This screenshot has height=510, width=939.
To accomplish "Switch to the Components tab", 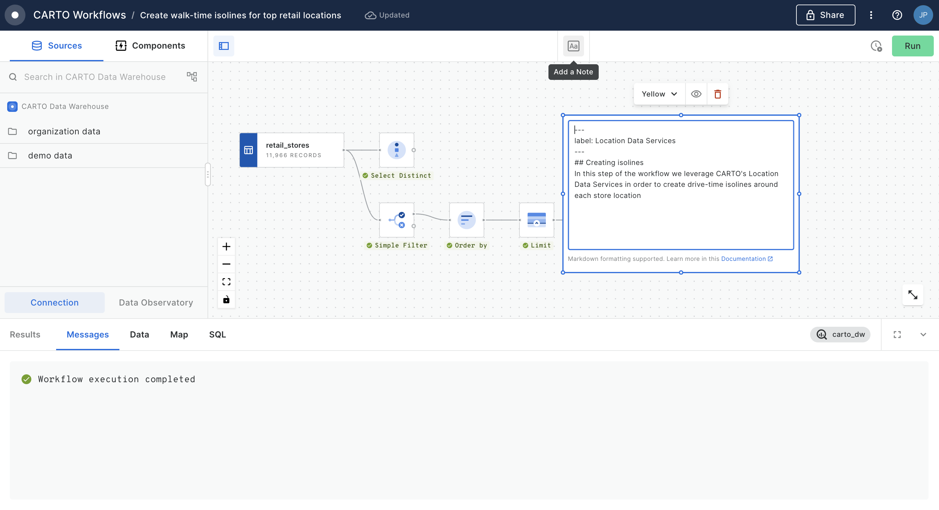I will tap(150, 46).
